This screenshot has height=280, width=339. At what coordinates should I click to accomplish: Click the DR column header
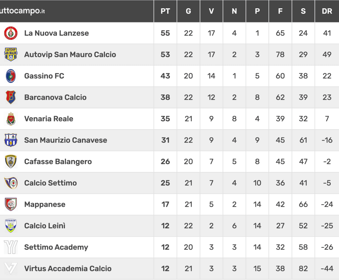(327, 11)
